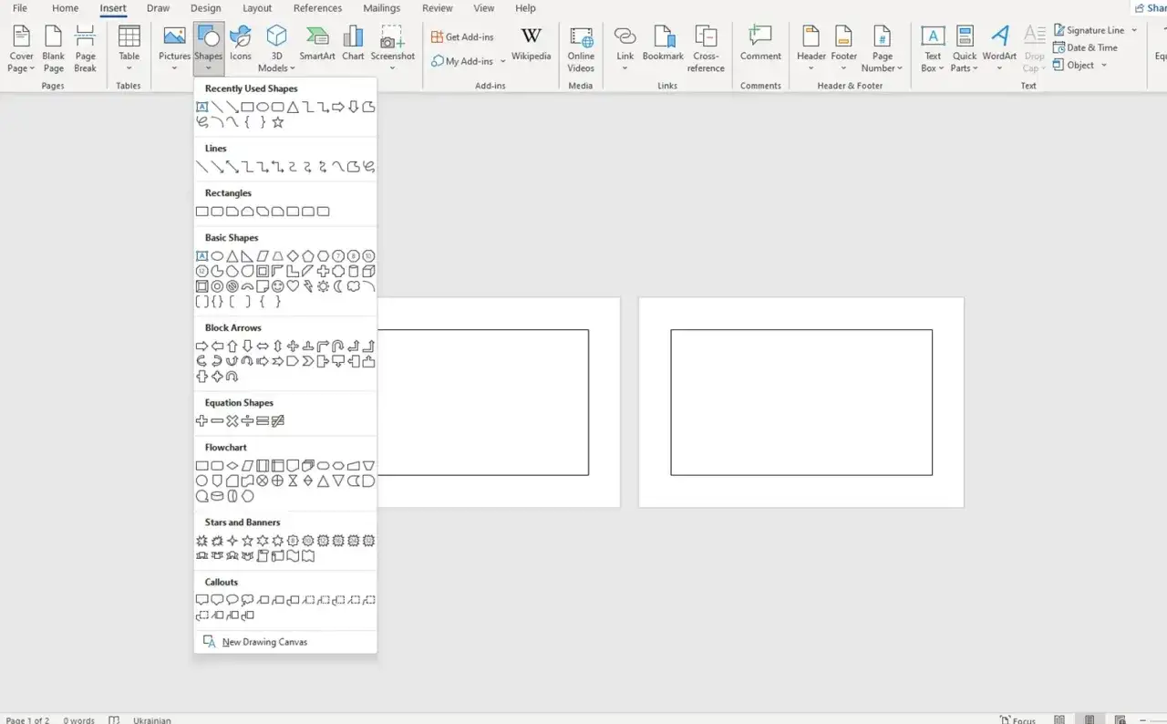This screenshot has width=1167, height=724.
Task: Insert an Online Video
Action: (581, 48)
